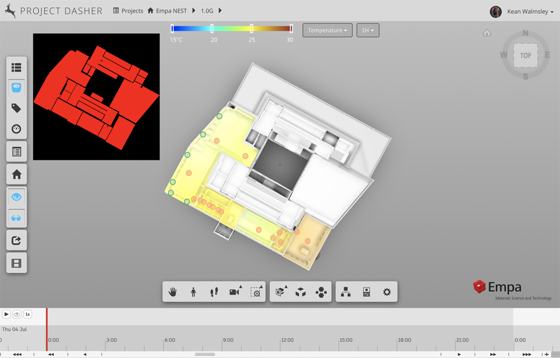The height and width of the screenshot is (358, 560).
Task: Go to Projects in the breadcrumb
Action: pos(128,11)
